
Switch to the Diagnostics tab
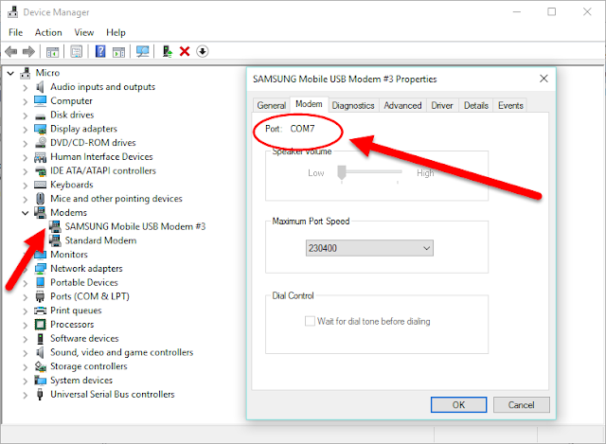click(x=353, y=105)
